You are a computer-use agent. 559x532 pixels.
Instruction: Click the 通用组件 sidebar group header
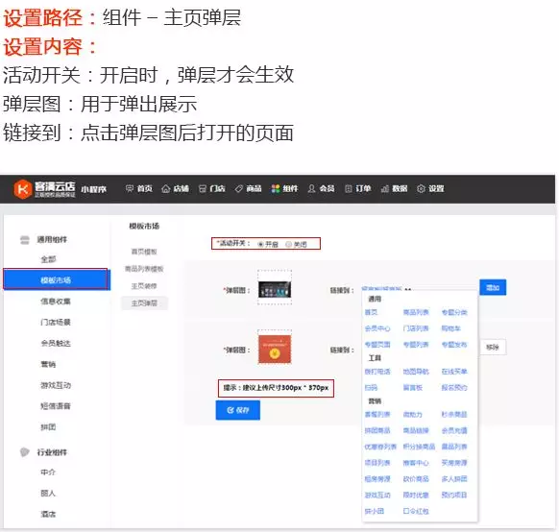[44, 239]
